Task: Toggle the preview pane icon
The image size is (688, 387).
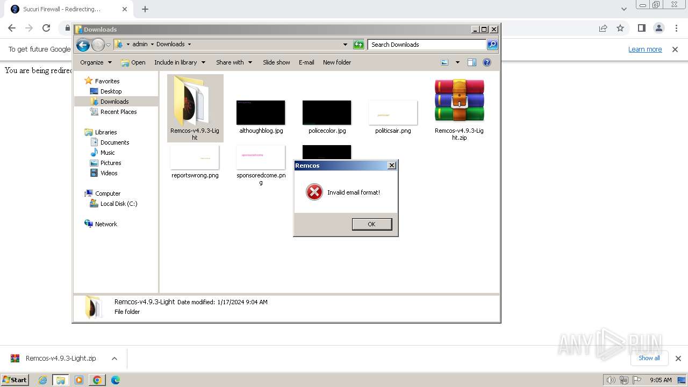Action: pos(472,62)
